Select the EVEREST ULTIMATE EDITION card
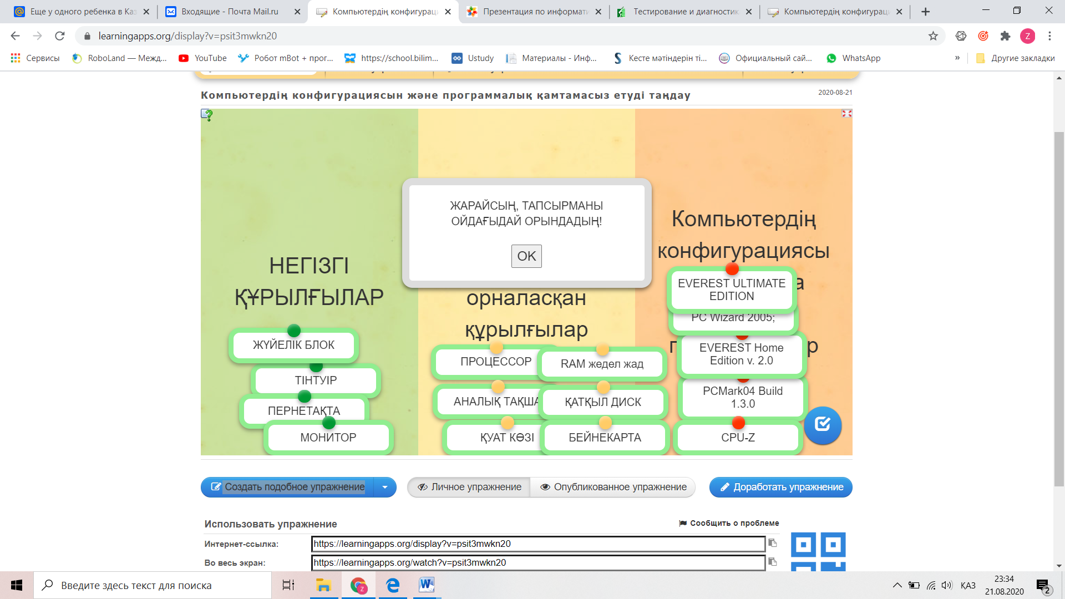The height and width of the screenshot is (599, 1065). (x=732, y=290)
